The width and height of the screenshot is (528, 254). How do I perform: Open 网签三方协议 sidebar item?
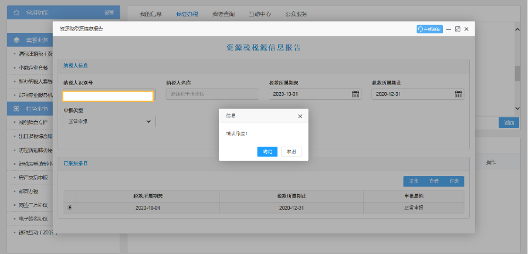(x=33, y=205)
